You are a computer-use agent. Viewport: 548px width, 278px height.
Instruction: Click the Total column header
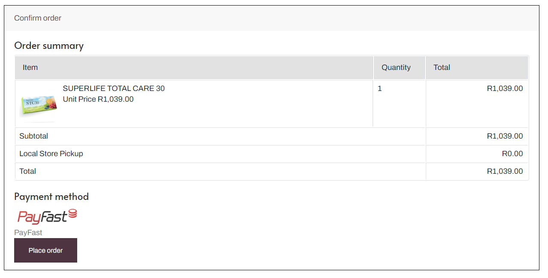pyautogui.click(x=442, y=67)
